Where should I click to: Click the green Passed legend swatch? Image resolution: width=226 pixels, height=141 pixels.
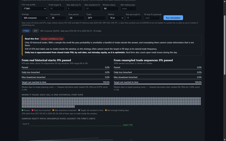[23, 110]
